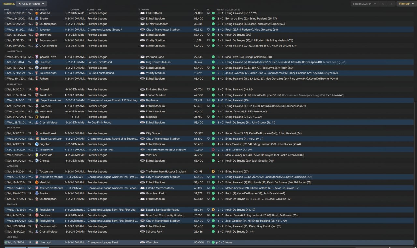Click the p 0 - 0 result of the final
The image size is (417, 248).
tap(220, 242)
